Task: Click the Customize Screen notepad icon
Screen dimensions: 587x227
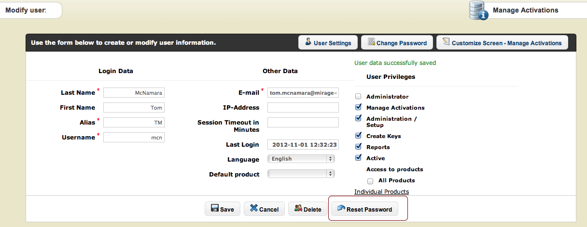Action: tap(446, 42)
